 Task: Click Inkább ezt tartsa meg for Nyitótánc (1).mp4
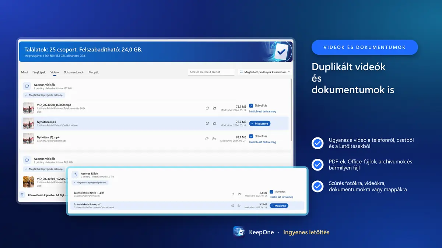point(263,142)
